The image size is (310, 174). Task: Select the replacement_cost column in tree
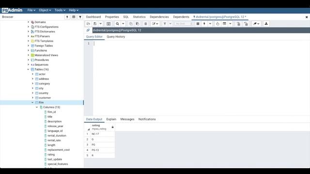coord(59,150)
